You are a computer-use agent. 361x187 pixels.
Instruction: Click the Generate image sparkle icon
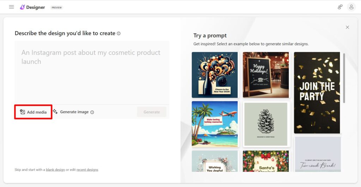(55, 112)
